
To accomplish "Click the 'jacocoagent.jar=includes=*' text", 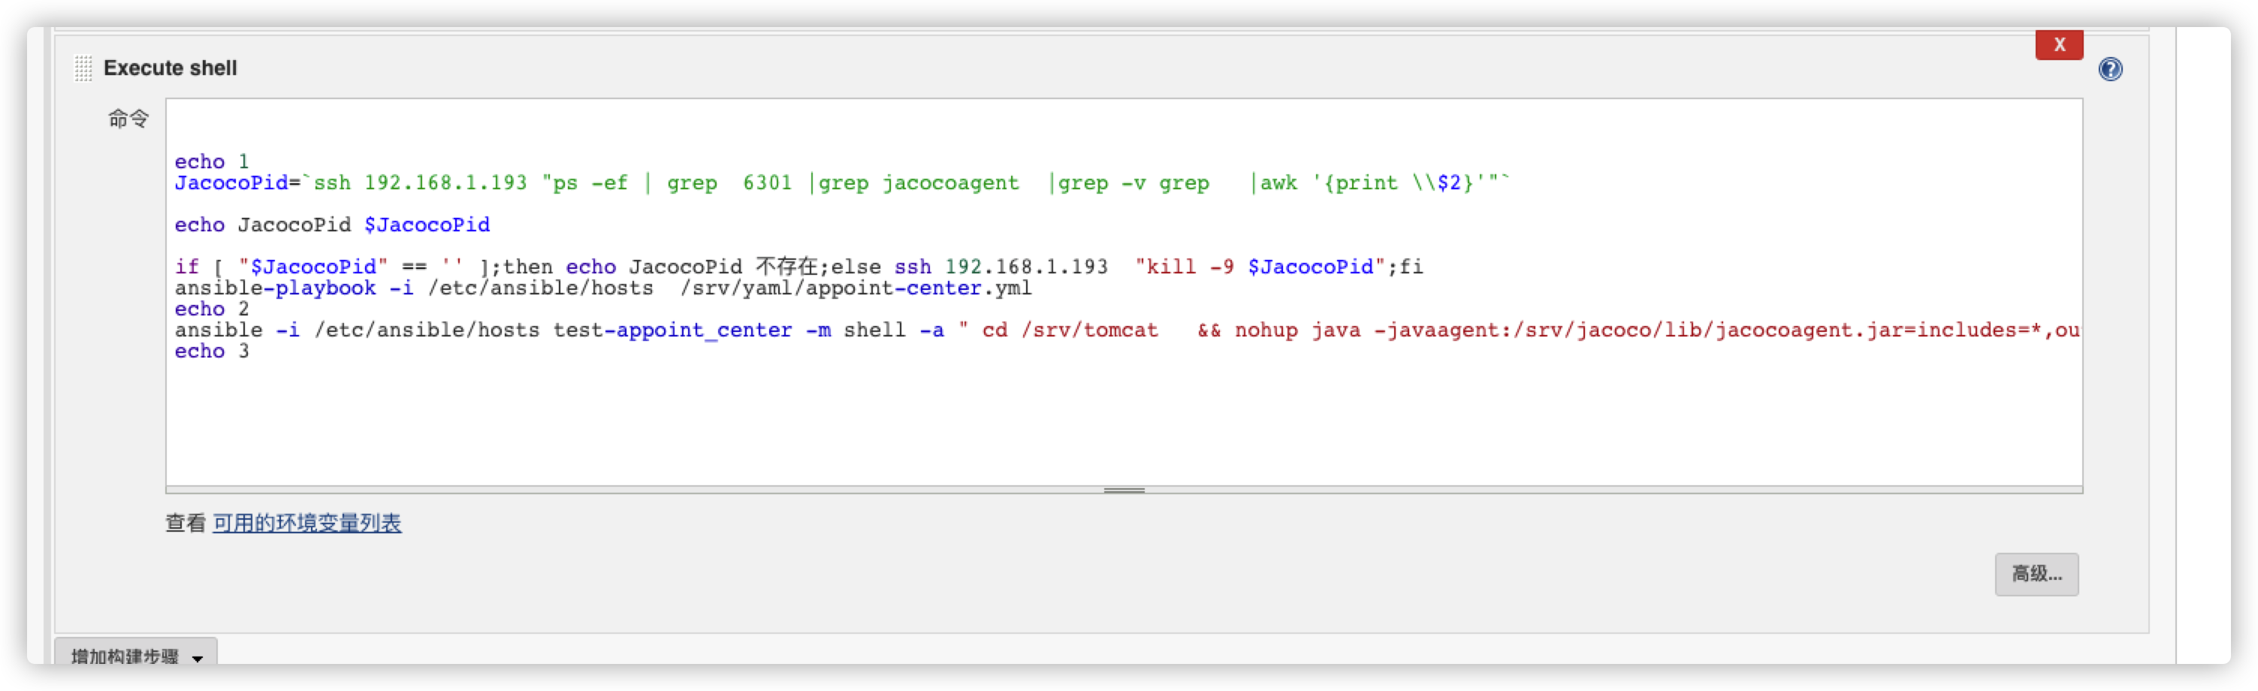I will click(x=1879, y=330).
